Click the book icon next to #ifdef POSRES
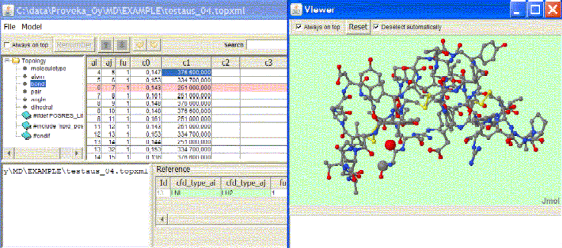562x248 pixels. [x=27, y=115]
